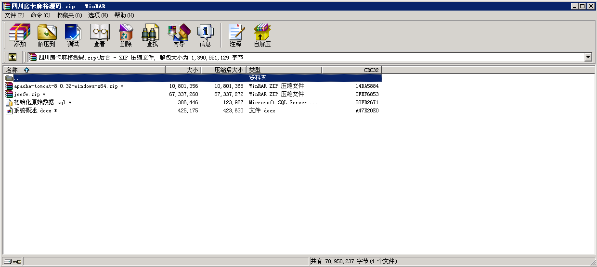
Task: Click the Add (添加) toolbar icon
Action: (x=20, y=35)
